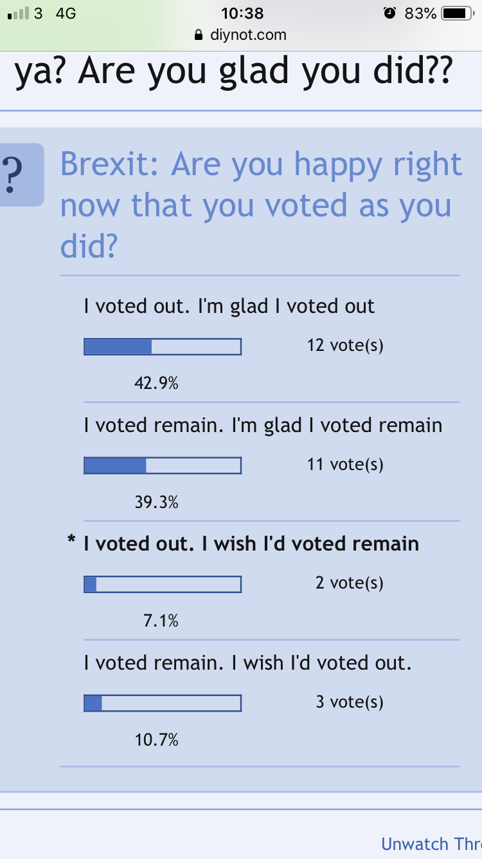Tap the "3 vote(s)" count
The width and height of the screenshot is (482, 859).
349,702
